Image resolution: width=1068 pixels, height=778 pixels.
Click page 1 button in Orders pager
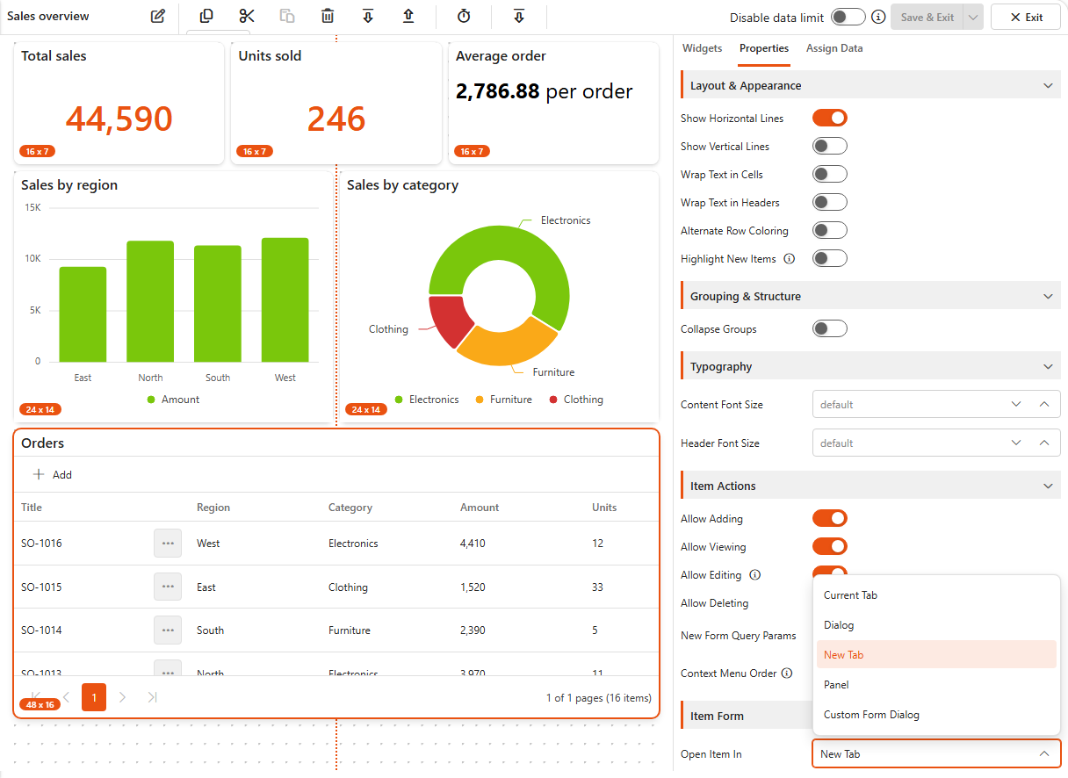[94, 697]
